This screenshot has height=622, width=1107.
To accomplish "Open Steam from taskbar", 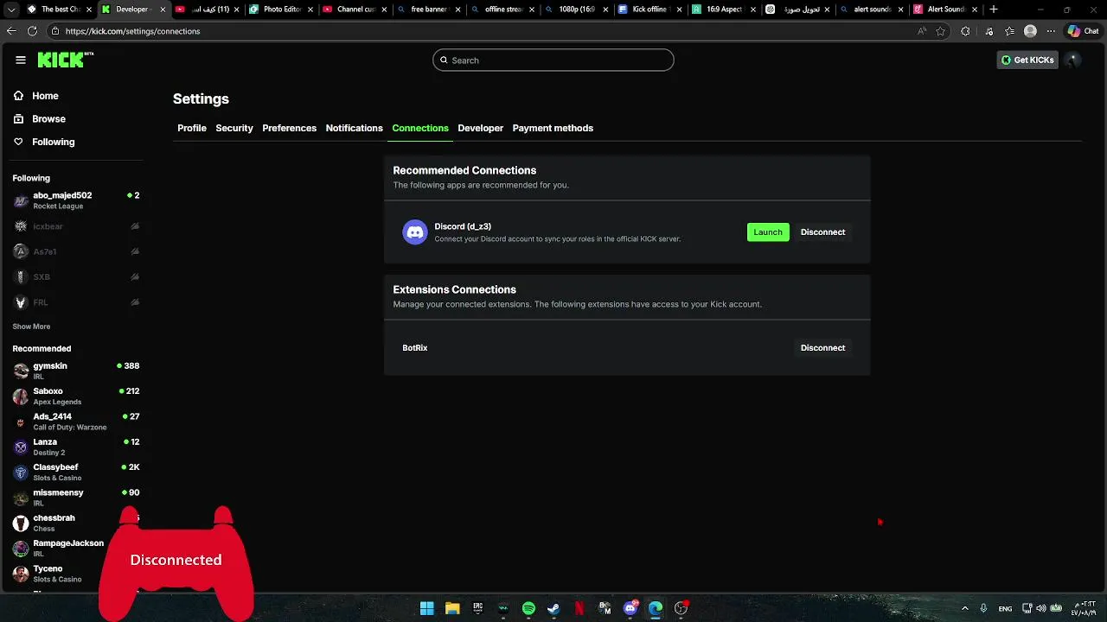I will click(x=553, y=608).
